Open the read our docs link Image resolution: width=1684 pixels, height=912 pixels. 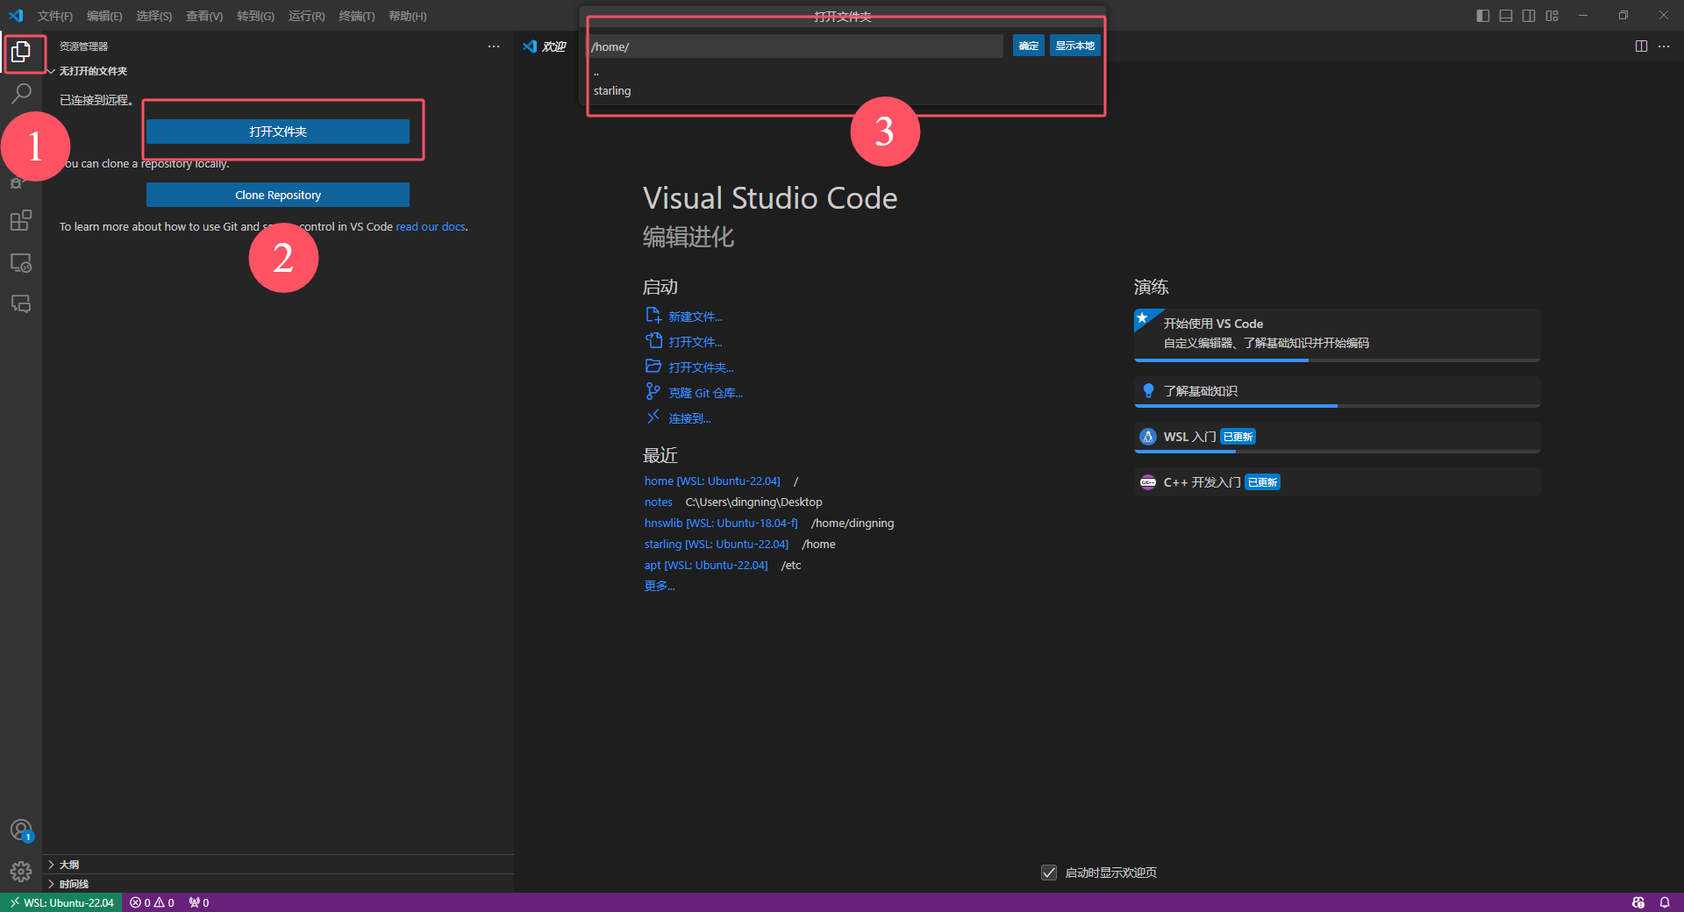[431, 226]
